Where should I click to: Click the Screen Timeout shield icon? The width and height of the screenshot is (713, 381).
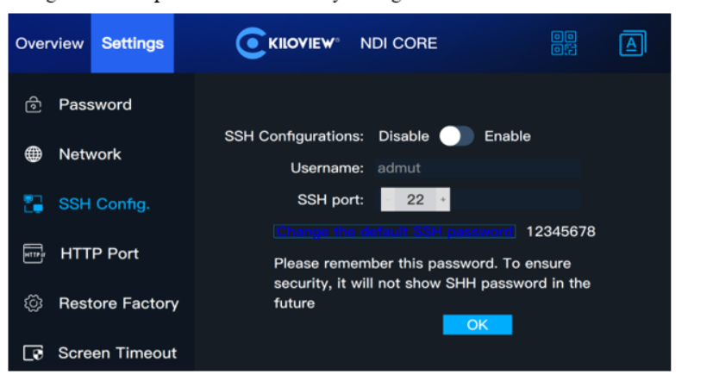pos(34,353)
